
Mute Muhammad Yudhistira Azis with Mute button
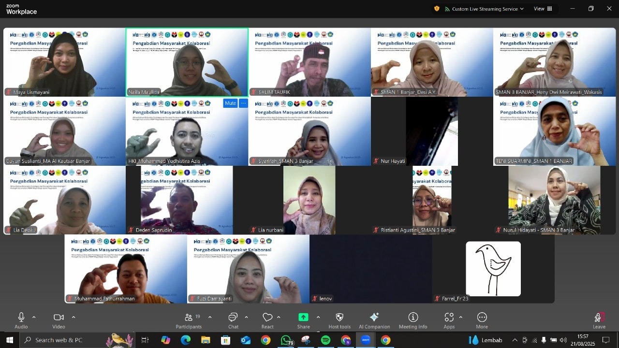click(x=230, y=103)
